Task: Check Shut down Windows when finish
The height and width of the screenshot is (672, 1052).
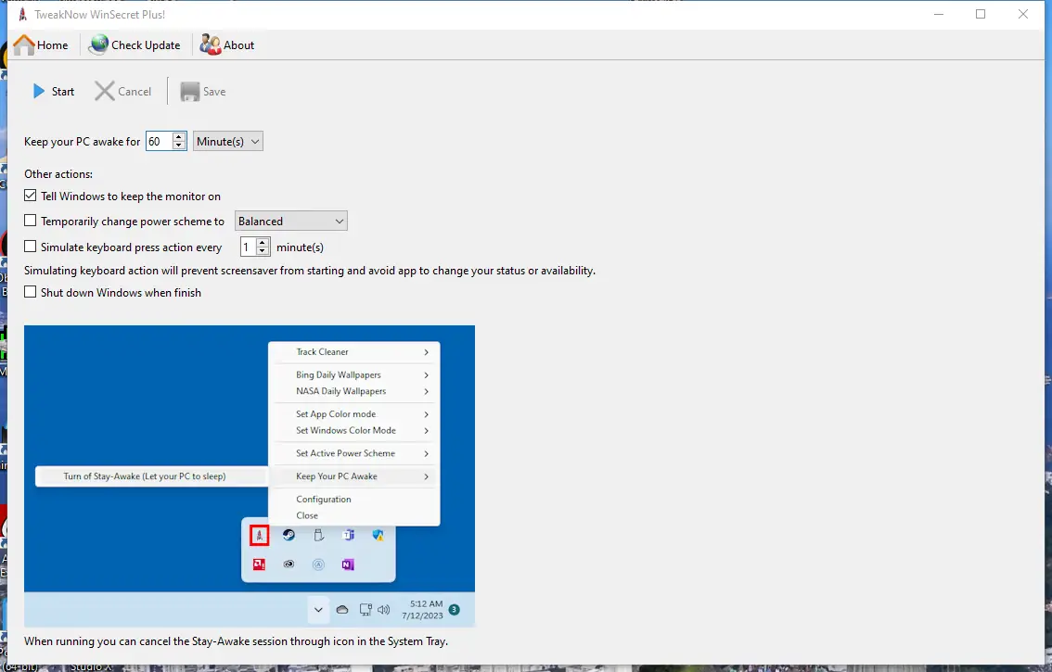Action: pos(31,292)
